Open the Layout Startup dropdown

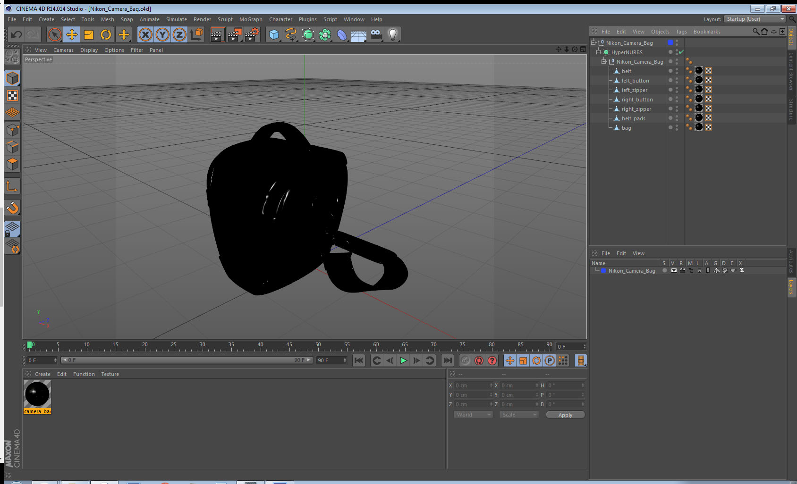pyautogui.click(x=755, y=19)
